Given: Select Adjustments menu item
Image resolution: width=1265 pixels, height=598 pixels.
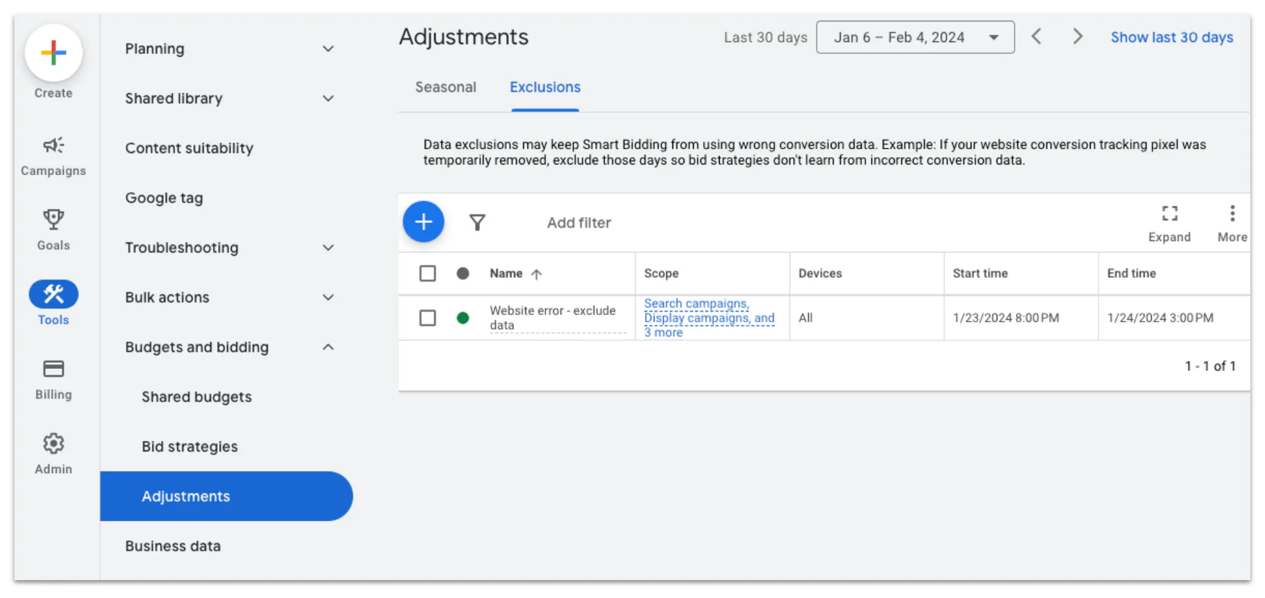Looking at the screenshot, I should click(226, 496).
